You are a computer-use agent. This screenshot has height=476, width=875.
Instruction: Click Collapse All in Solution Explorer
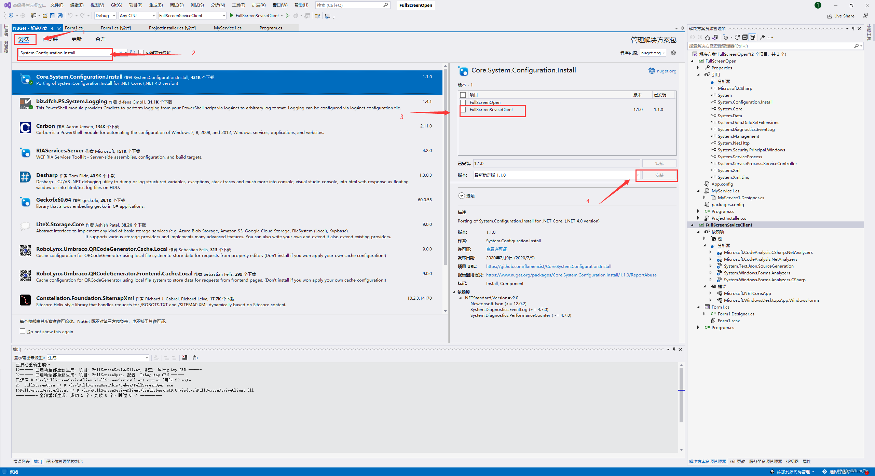pos(744,37)
